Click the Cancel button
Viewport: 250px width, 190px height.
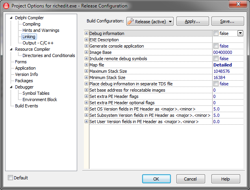pos(191,179)
